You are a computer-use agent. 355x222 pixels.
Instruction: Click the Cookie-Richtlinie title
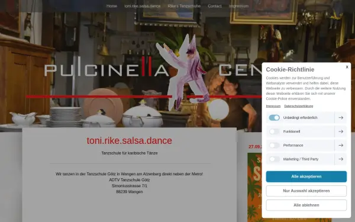pos(290,69)
